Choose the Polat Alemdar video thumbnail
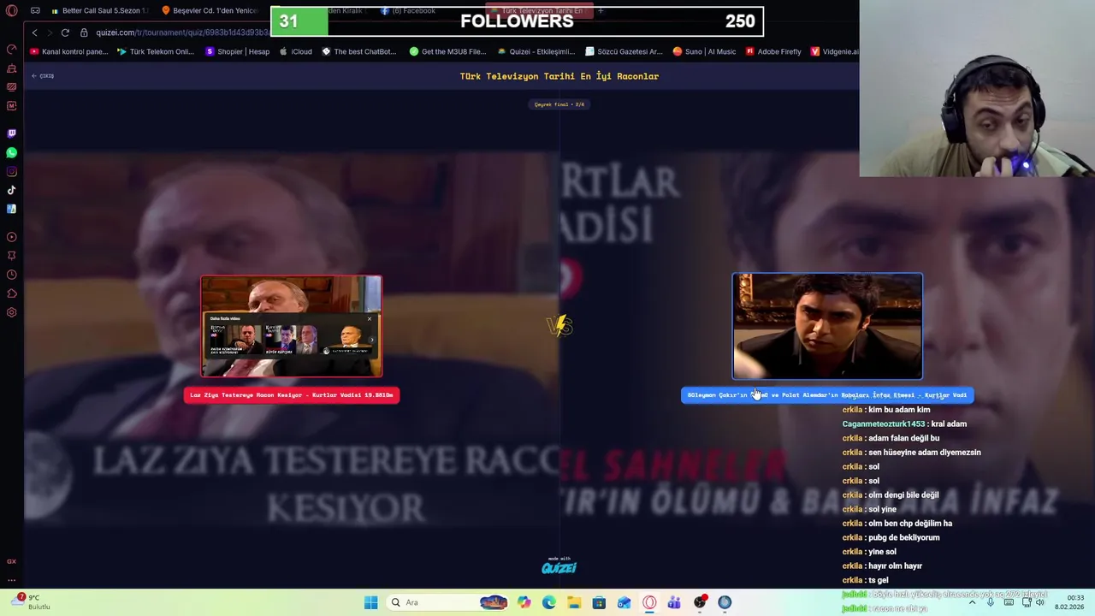 pyautogui.click(x=827, y=326)
